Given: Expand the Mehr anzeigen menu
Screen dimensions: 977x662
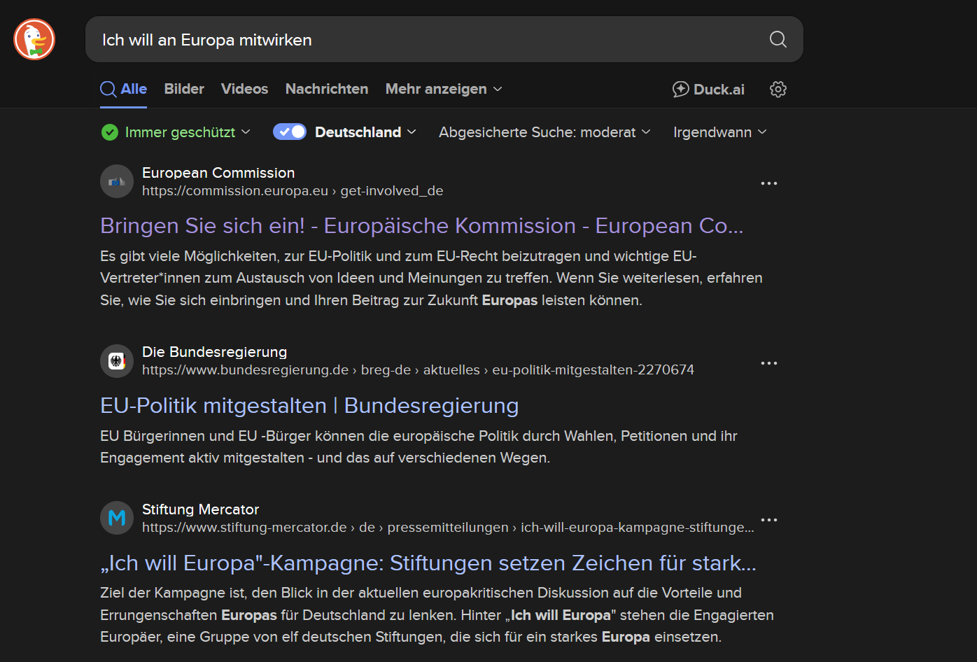Looking at the screenshot, I should pyautogui.click(x=444, y=89).
